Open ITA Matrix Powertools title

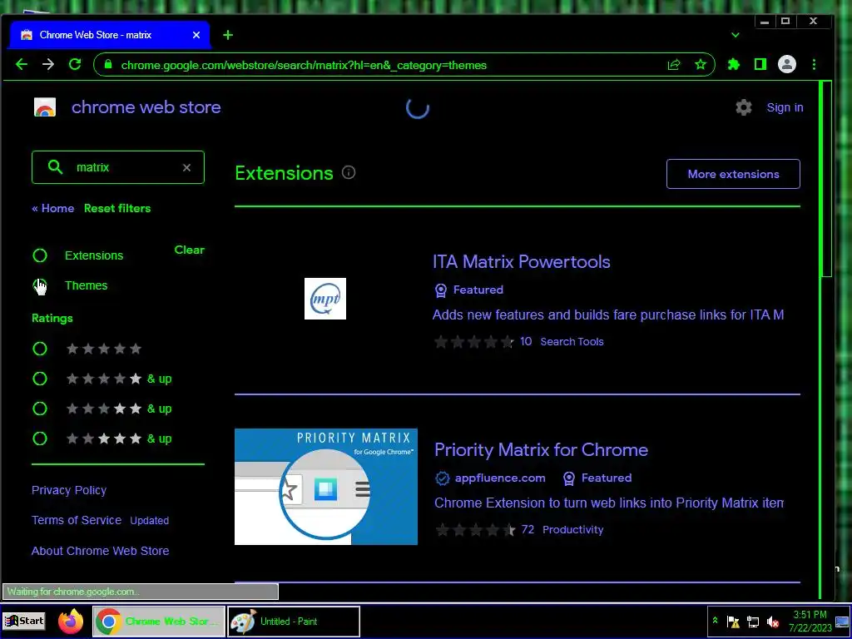521,262
